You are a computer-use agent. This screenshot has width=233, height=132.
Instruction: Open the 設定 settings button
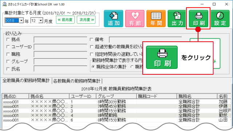[x=220, y=18]
